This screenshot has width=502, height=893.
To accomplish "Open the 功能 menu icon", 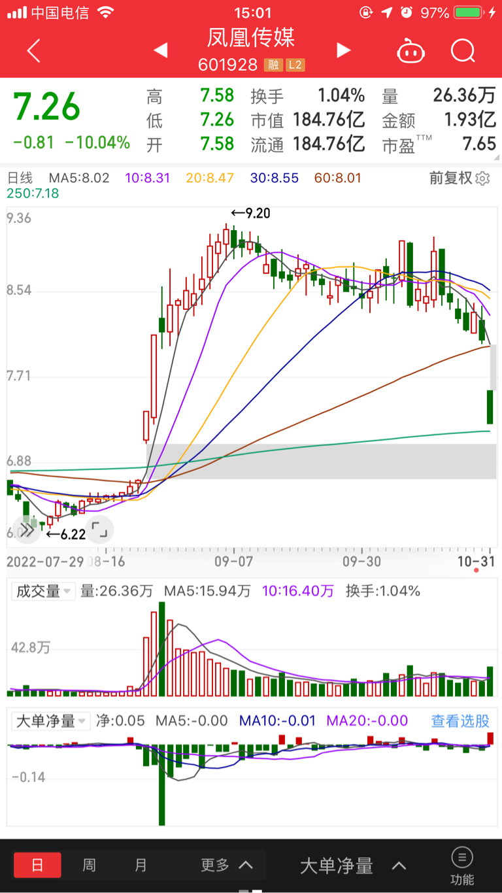I will 462,864.
